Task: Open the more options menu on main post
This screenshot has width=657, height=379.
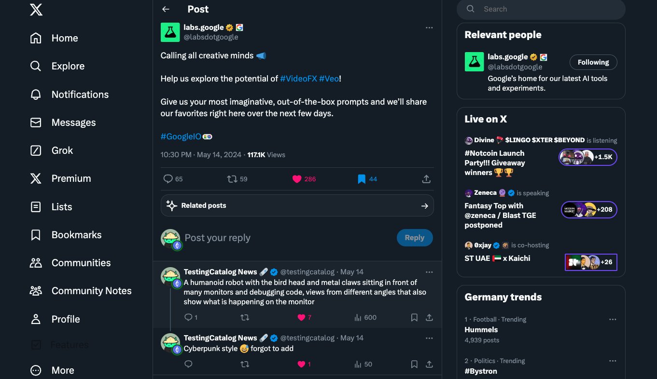Action: (x=429, y=27)
